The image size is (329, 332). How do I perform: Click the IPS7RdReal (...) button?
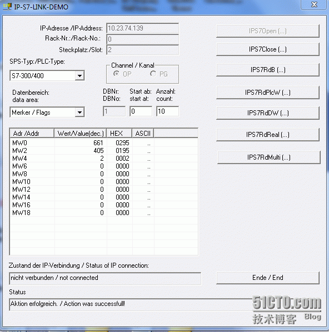coord(268,135)
